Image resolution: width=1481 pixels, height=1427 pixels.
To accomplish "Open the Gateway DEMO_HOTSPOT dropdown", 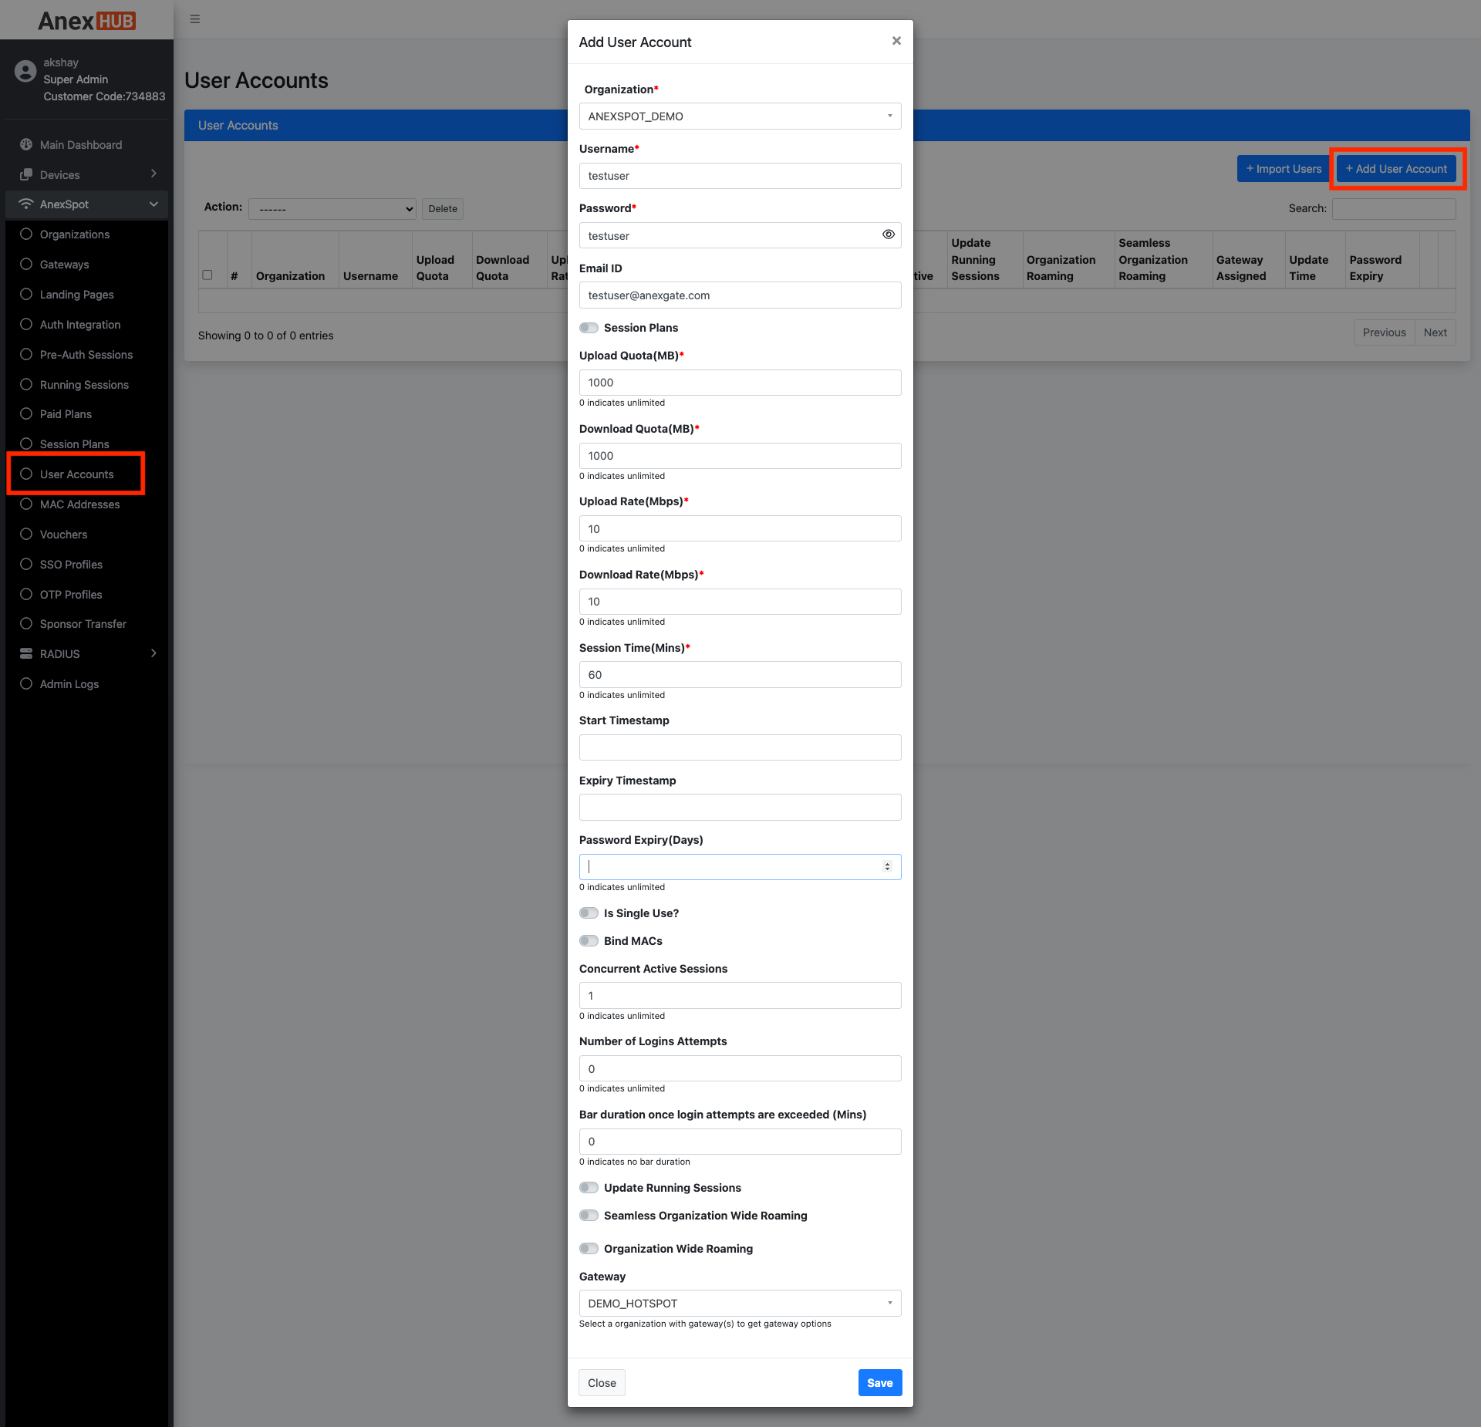I will coord(740,1304).
